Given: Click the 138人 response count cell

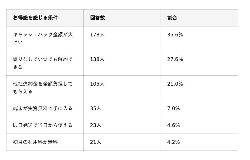Looking at the screenshot, I should point(97,59).
